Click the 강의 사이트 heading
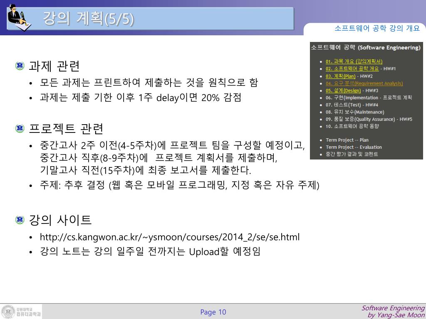The height and width of the screenshot is (319, 426). (x=60, y=220)
